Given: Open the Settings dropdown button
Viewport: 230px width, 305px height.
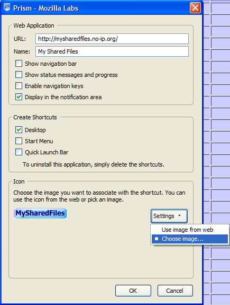Looking at the screenshot, I should (x=169, y=216).
